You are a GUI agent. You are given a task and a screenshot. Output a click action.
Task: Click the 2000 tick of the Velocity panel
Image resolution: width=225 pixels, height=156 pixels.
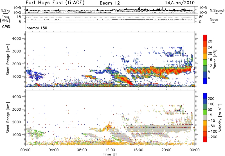tap(16, 122)
